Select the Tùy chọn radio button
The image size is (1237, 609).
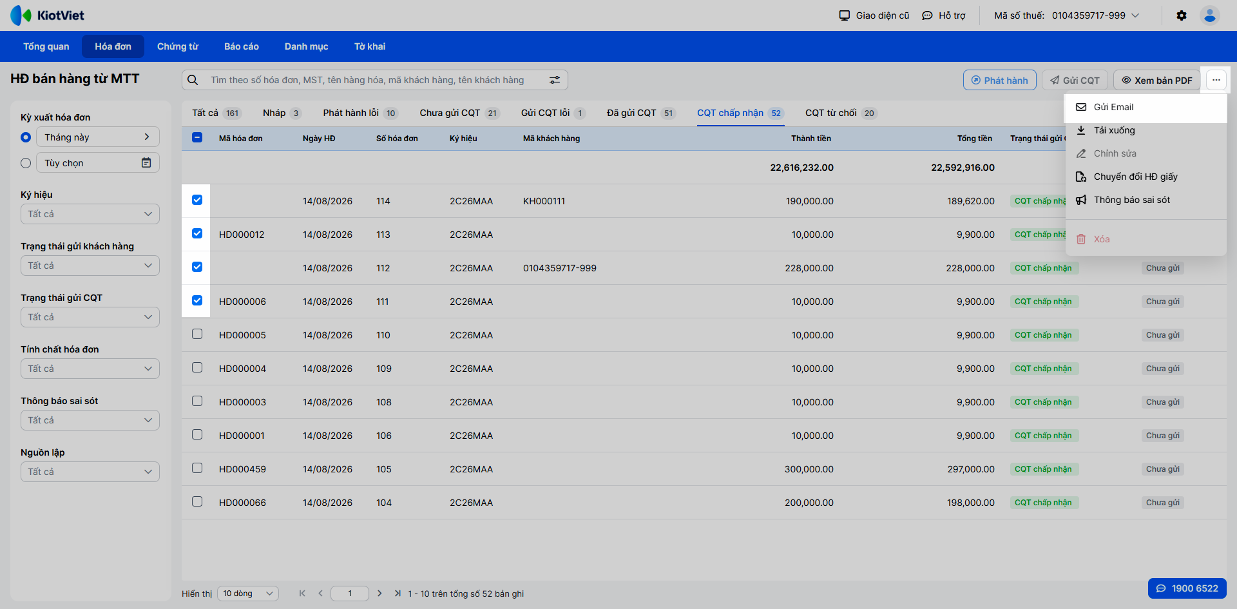(26, 163)
